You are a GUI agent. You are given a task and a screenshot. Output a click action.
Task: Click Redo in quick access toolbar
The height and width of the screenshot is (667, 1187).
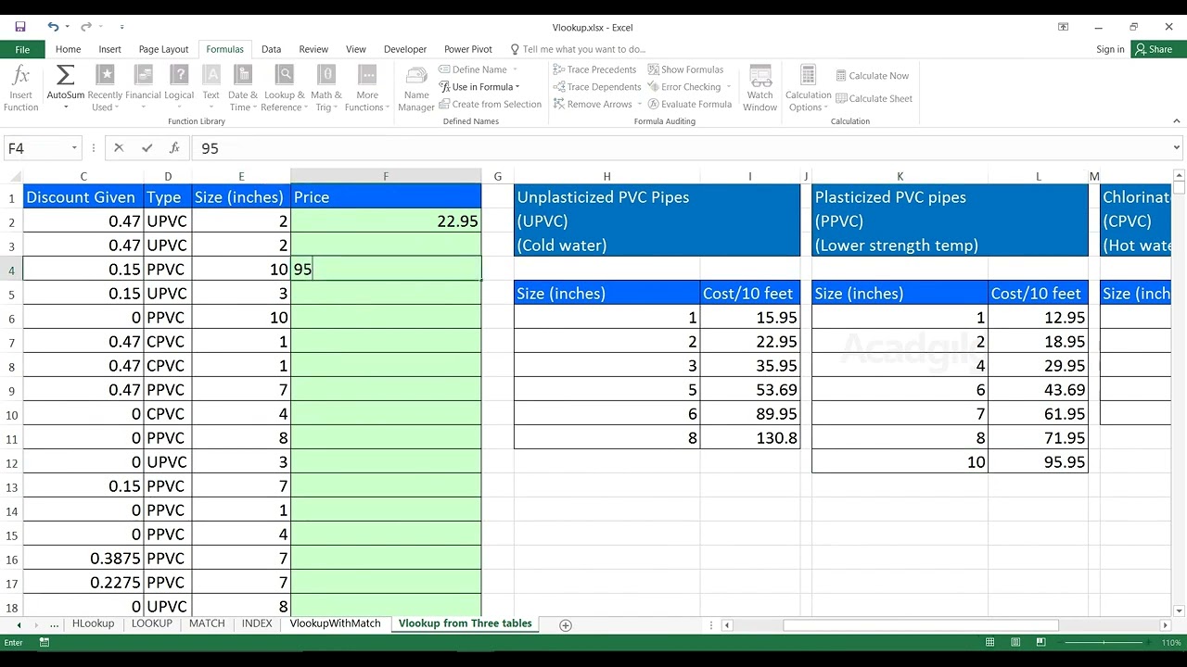86,27
